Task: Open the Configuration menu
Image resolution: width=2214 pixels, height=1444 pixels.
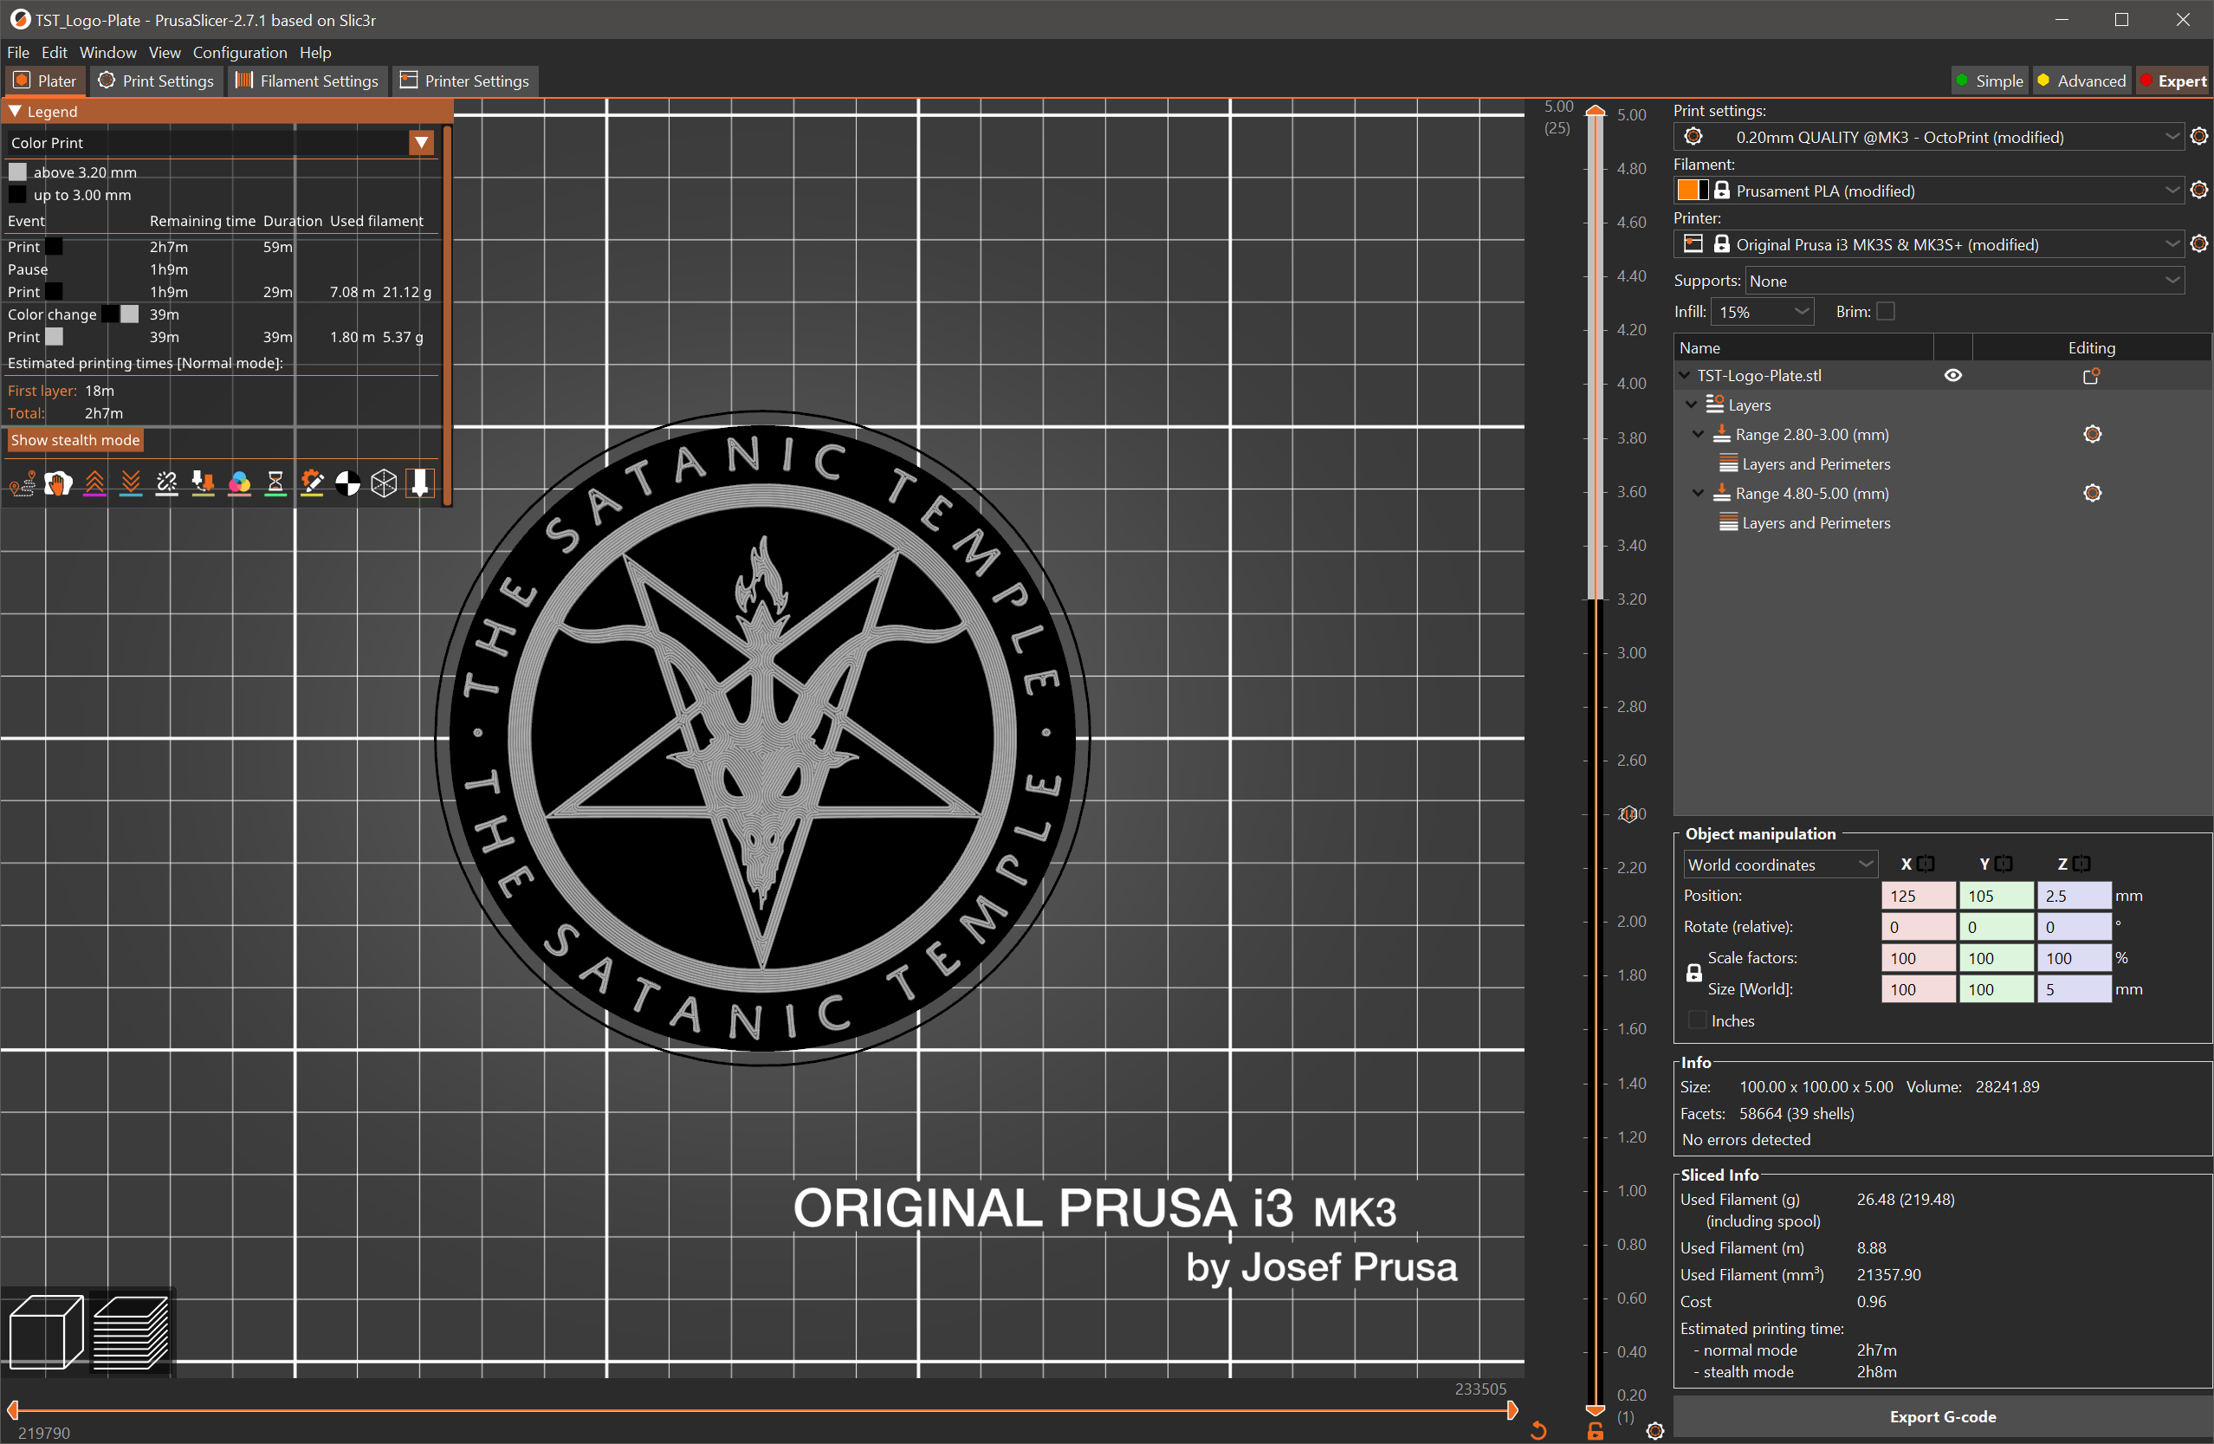Action: coord(240,53)
